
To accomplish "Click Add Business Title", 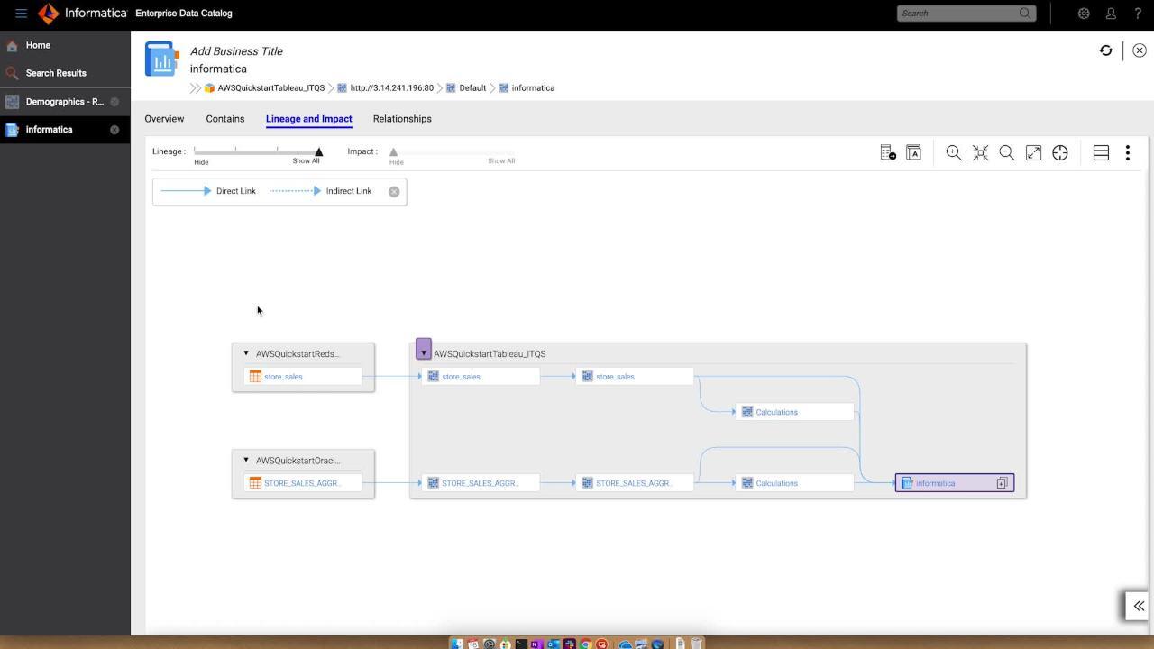I will 236,51.
